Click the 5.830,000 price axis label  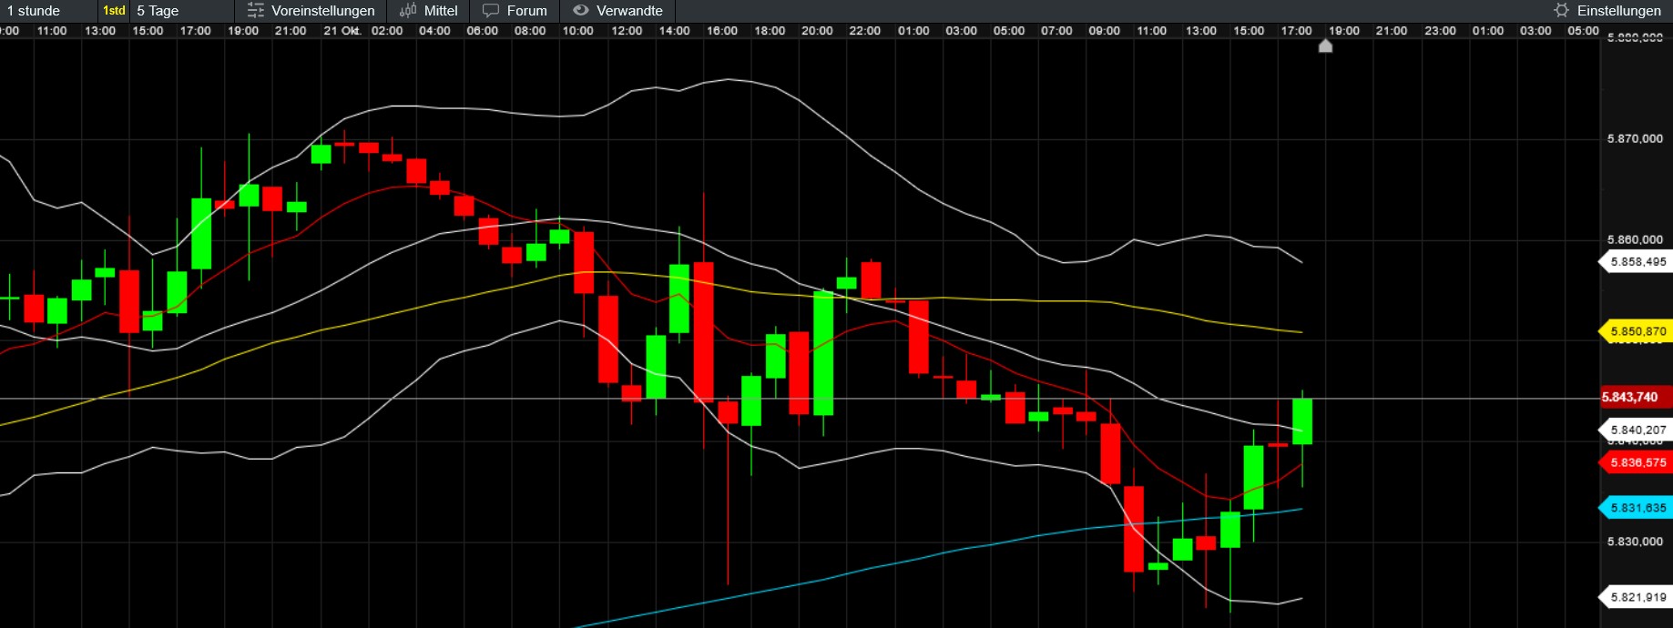[1635, 542]
